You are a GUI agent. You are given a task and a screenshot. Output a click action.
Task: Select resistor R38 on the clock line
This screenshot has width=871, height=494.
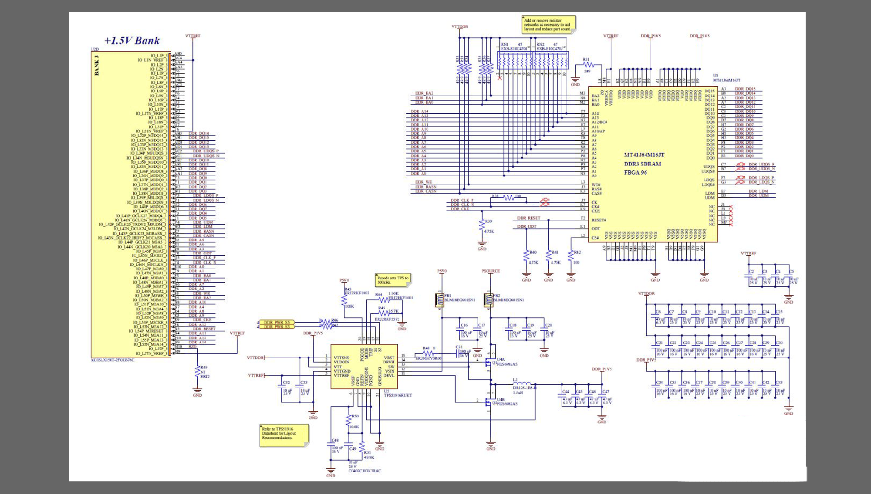tap(508, 198)
